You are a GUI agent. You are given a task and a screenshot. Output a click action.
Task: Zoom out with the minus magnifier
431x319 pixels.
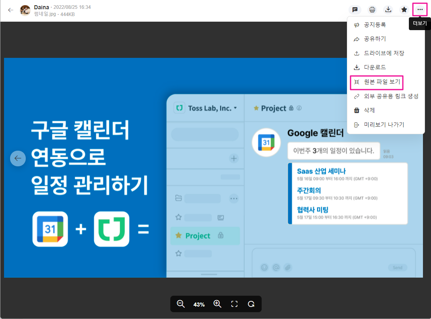181,304
